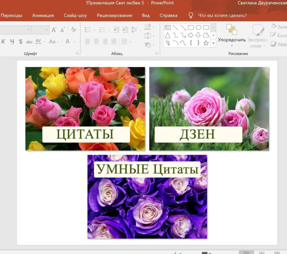This screenshot has height=254, width=287.
Task: Select the straight line shape
Action: [176, 27]
